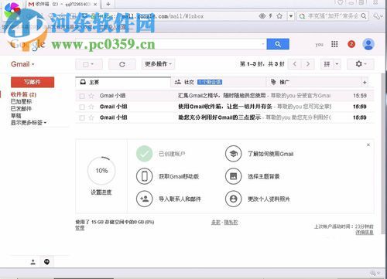Image resolution: width=387 pixels, height=279 pixels.
Task: Star the message about 三点提示
Action: tap(91, 117)
